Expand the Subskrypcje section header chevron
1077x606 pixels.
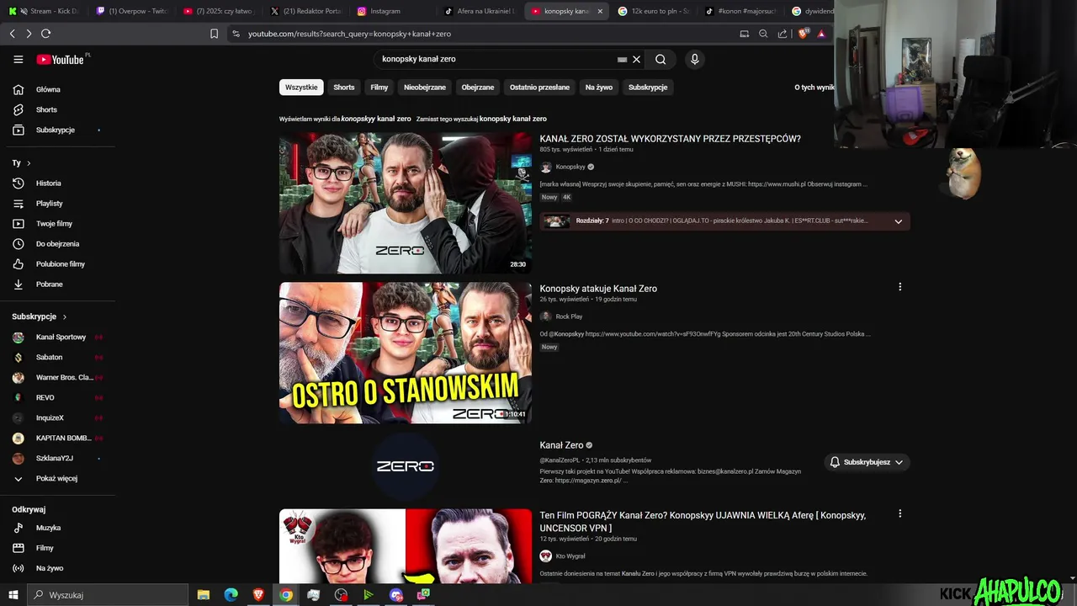64,316
